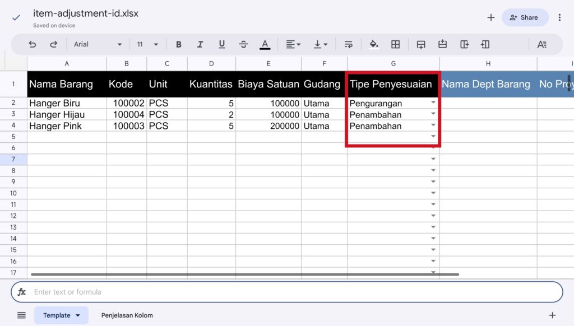Toggle italic formatting

[200, 44]
